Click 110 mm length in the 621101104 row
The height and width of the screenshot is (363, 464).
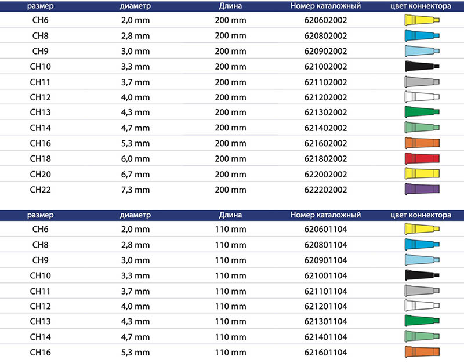[230, 291]
